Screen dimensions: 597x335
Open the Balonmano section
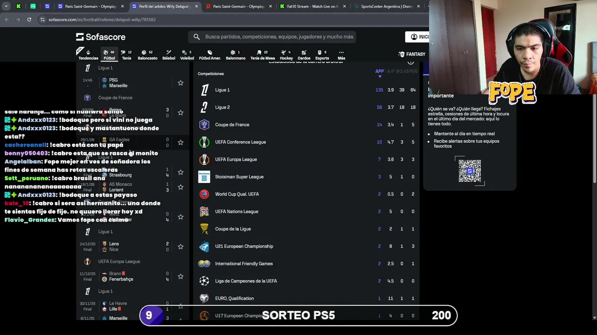point(236,55)
